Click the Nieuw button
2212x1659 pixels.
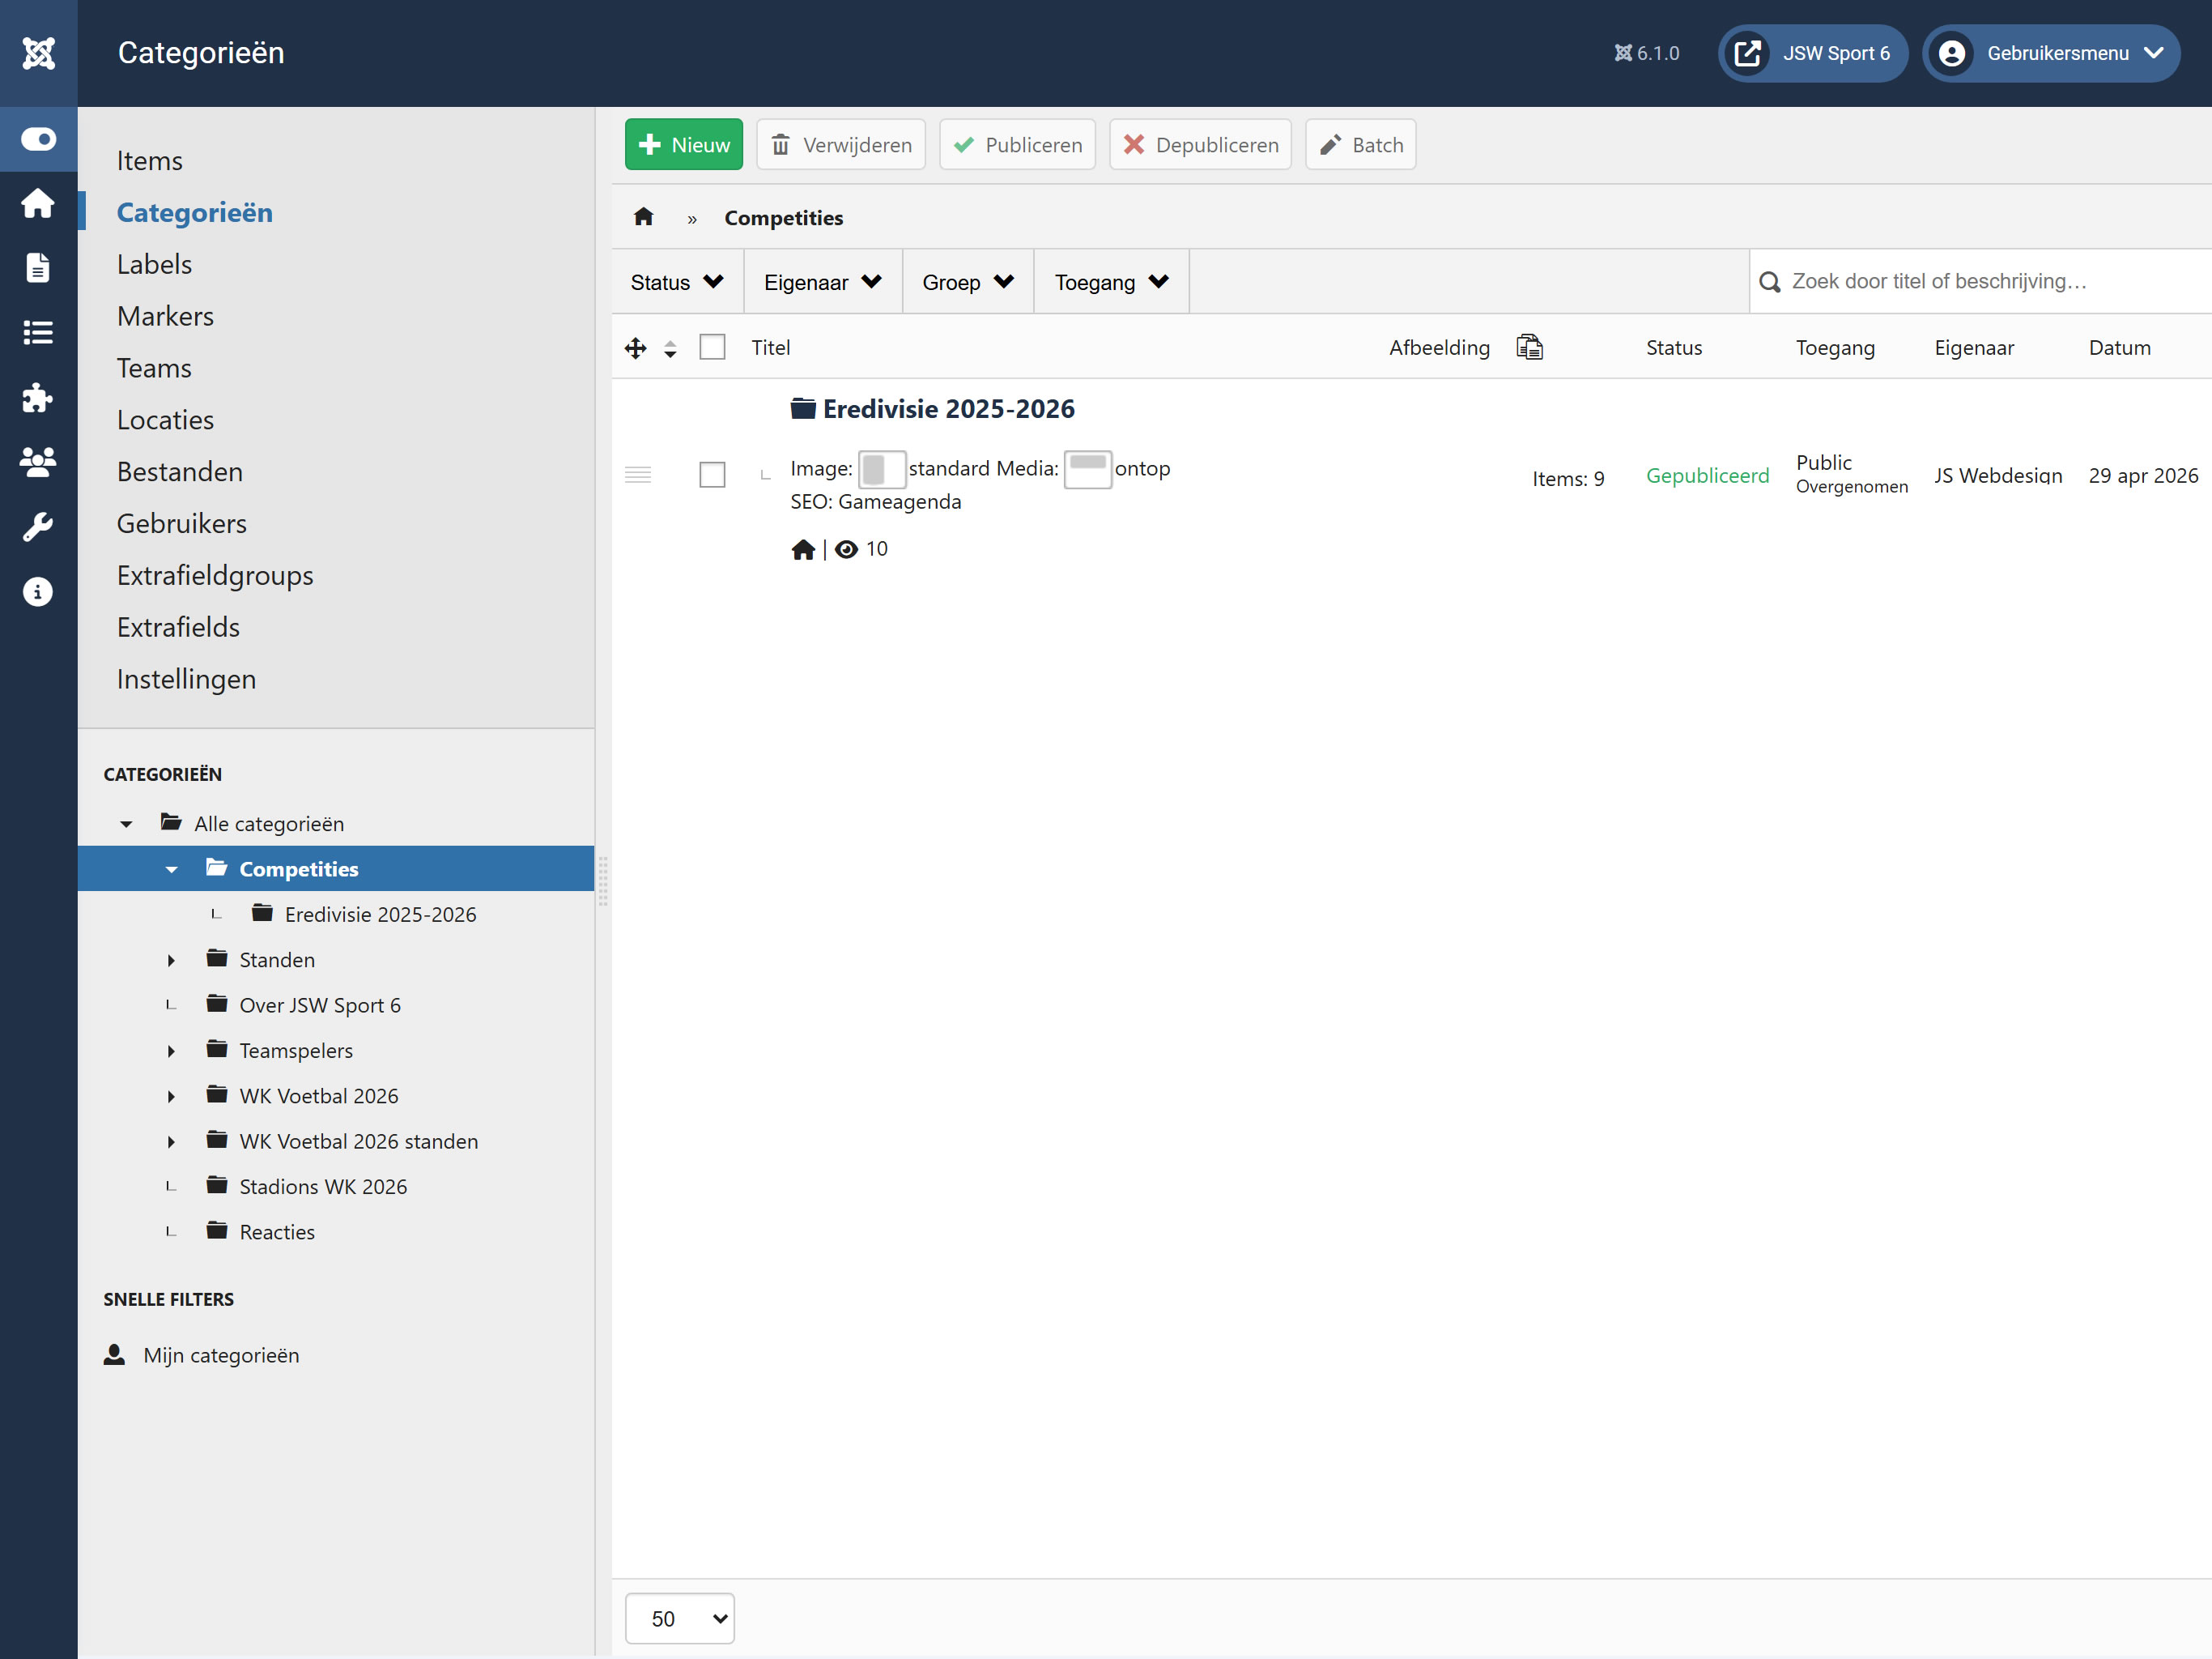point(684,144)
